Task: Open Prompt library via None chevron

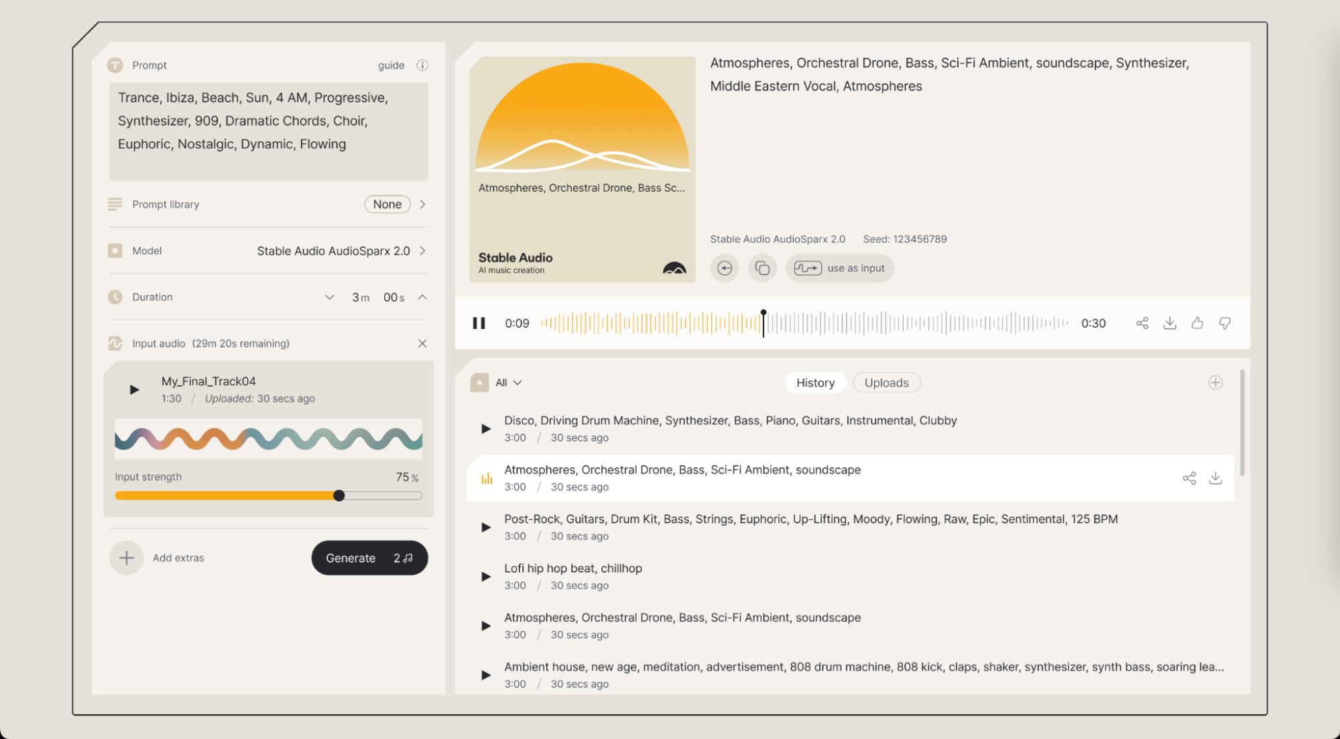Action: (x=422, y=204)
